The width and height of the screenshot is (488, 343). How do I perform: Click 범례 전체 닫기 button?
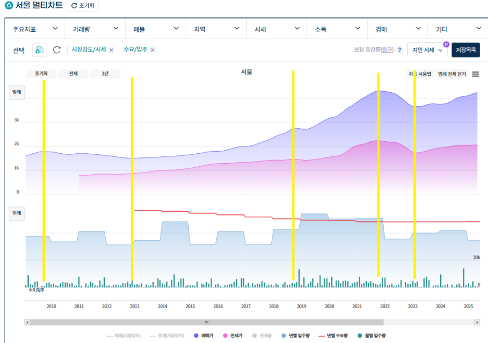pos(452,74)
